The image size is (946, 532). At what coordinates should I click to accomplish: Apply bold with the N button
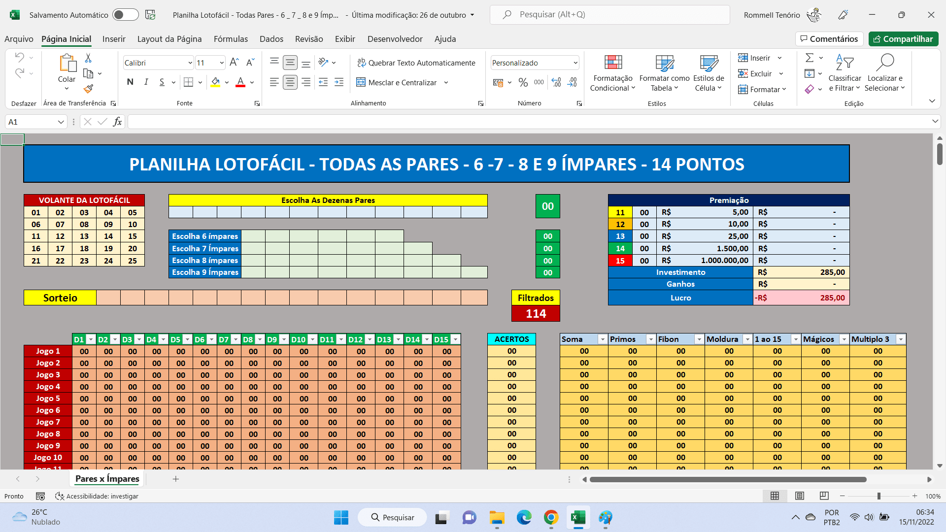click(130, 82)
